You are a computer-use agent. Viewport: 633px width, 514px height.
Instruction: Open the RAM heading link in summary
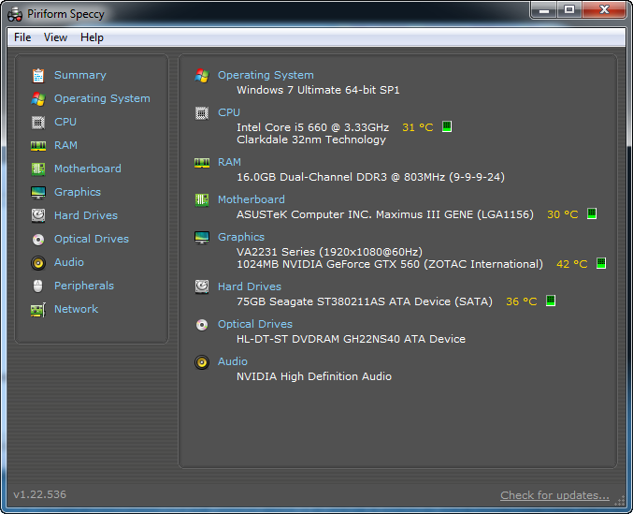(x=229, y=162)
